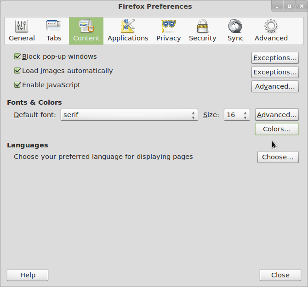Close the Firefox Preferences dialog
The image size is (308, 287).
coord(280,275)
